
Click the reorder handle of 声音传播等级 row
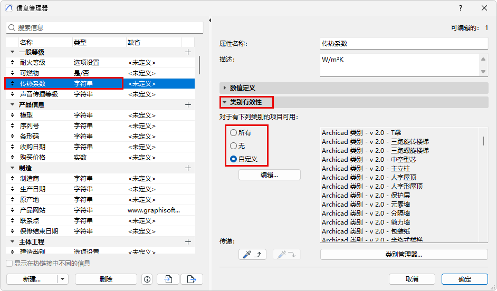point(12,94)
